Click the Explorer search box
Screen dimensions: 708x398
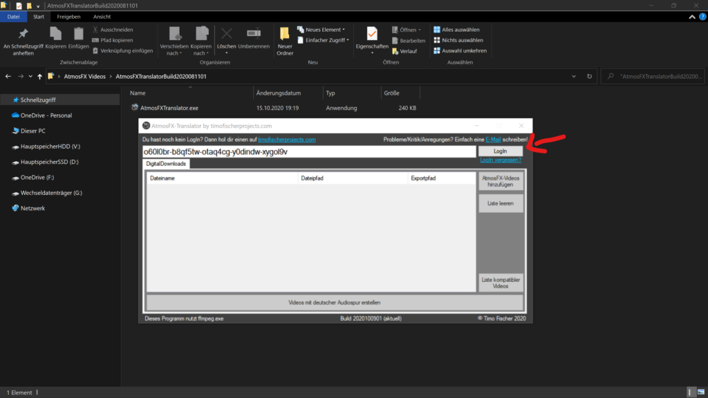tap(653, 76)
